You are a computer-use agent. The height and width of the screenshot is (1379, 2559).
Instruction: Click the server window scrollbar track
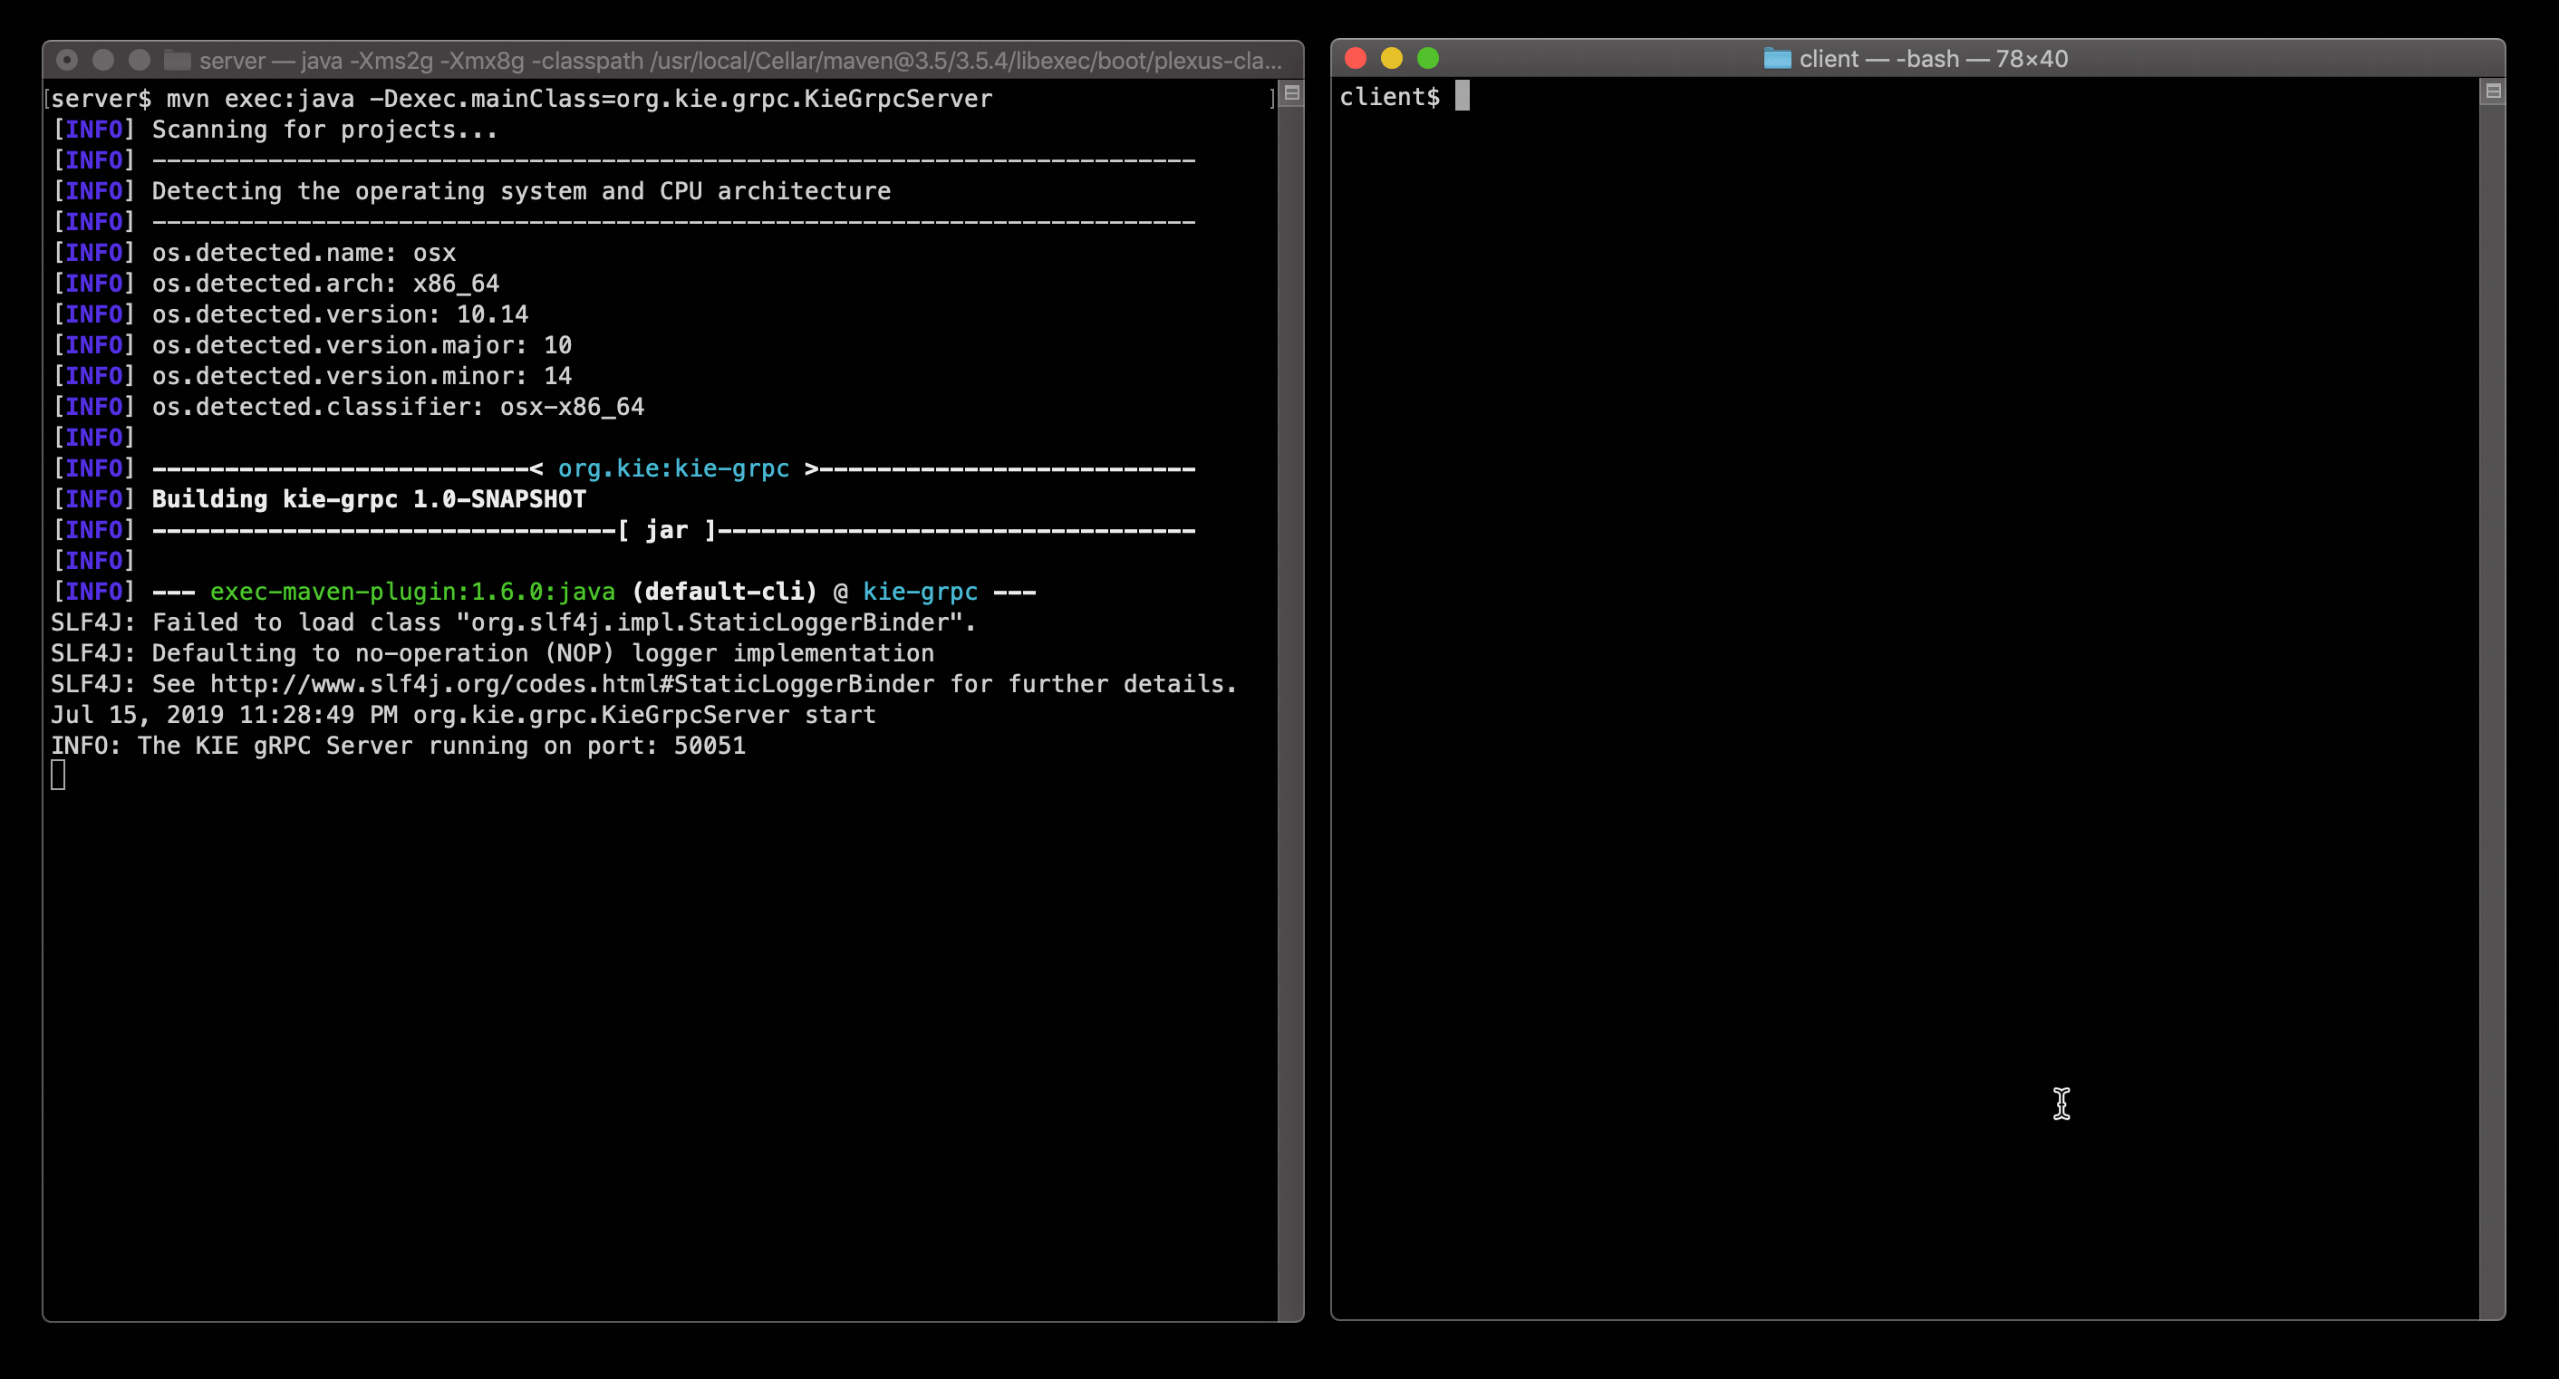[x=1290, y=696]
